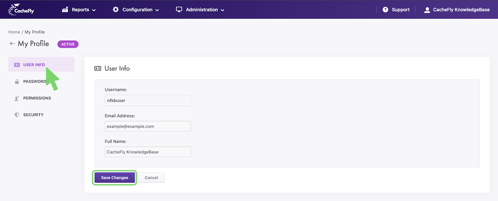Open the Permissions tab in sidebar

click(x=37, y=98)
